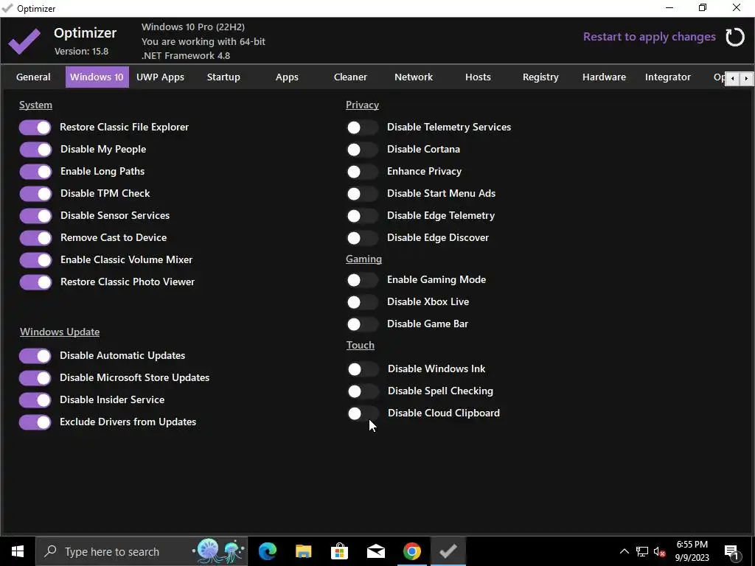The image size is (755, 566).
Task: Click the taskbar clock showing 6:55 PM
Action: pos(692,551)
